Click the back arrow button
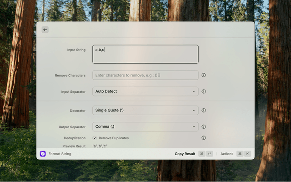This screenshot has width=291, height=182. [x=45, y=30]
